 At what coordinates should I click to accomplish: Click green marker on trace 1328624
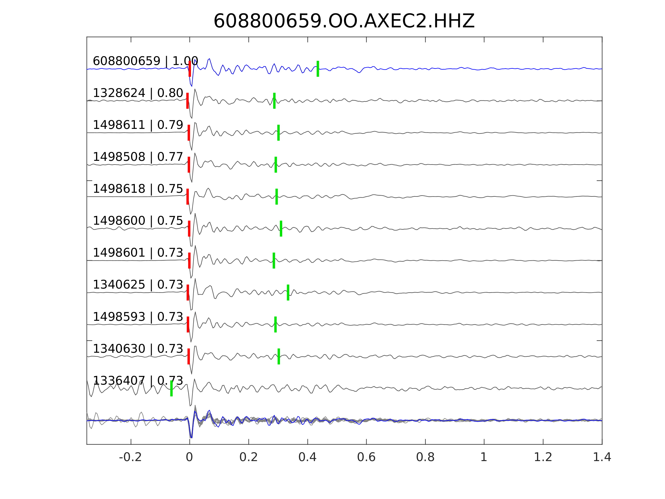coord(274,100)
